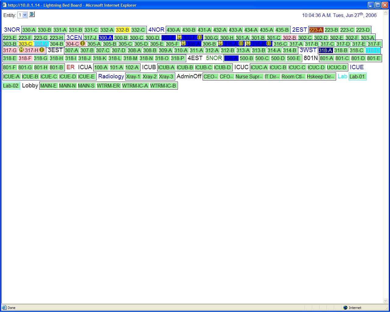Select blue bed 300-A
Image resolution: width=390 pixels, height=312 pixels.
(x=106, y=38)
